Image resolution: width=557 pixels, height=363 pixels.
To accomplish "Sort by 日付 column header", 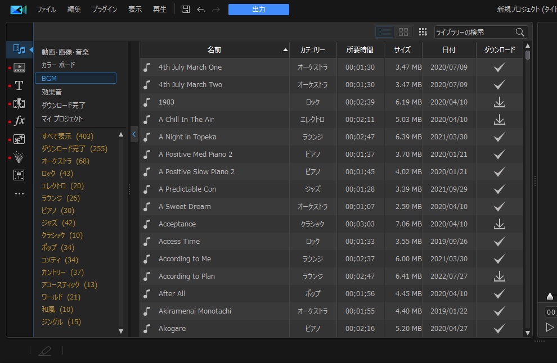I will (x=449, y=49).
